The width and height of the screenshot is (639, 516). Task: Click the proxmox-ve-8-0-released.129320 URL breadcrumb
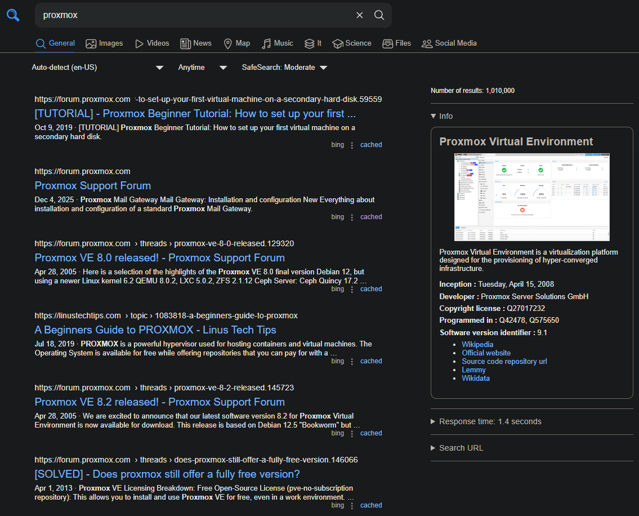coord(234,243)
